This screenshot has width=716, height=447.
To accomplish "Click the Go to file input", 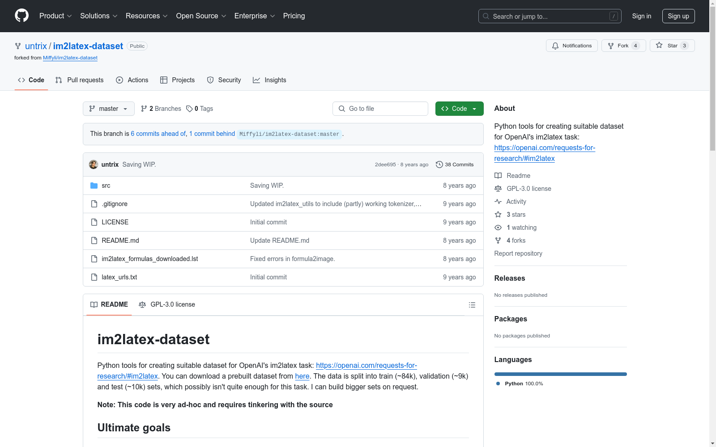I will (x=380, y=109).
